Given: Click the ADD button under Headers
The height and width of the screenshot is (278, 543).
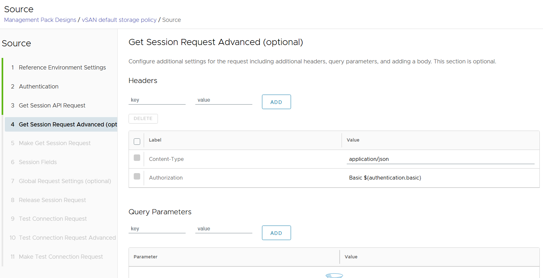Looking at the screenshot, I should click(276, 102).
